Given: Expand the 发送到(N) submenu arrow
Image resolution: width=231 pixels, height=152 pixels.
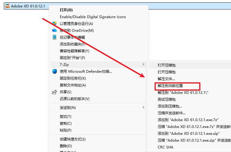Looking at the screenshot, I should pos(143,107).
